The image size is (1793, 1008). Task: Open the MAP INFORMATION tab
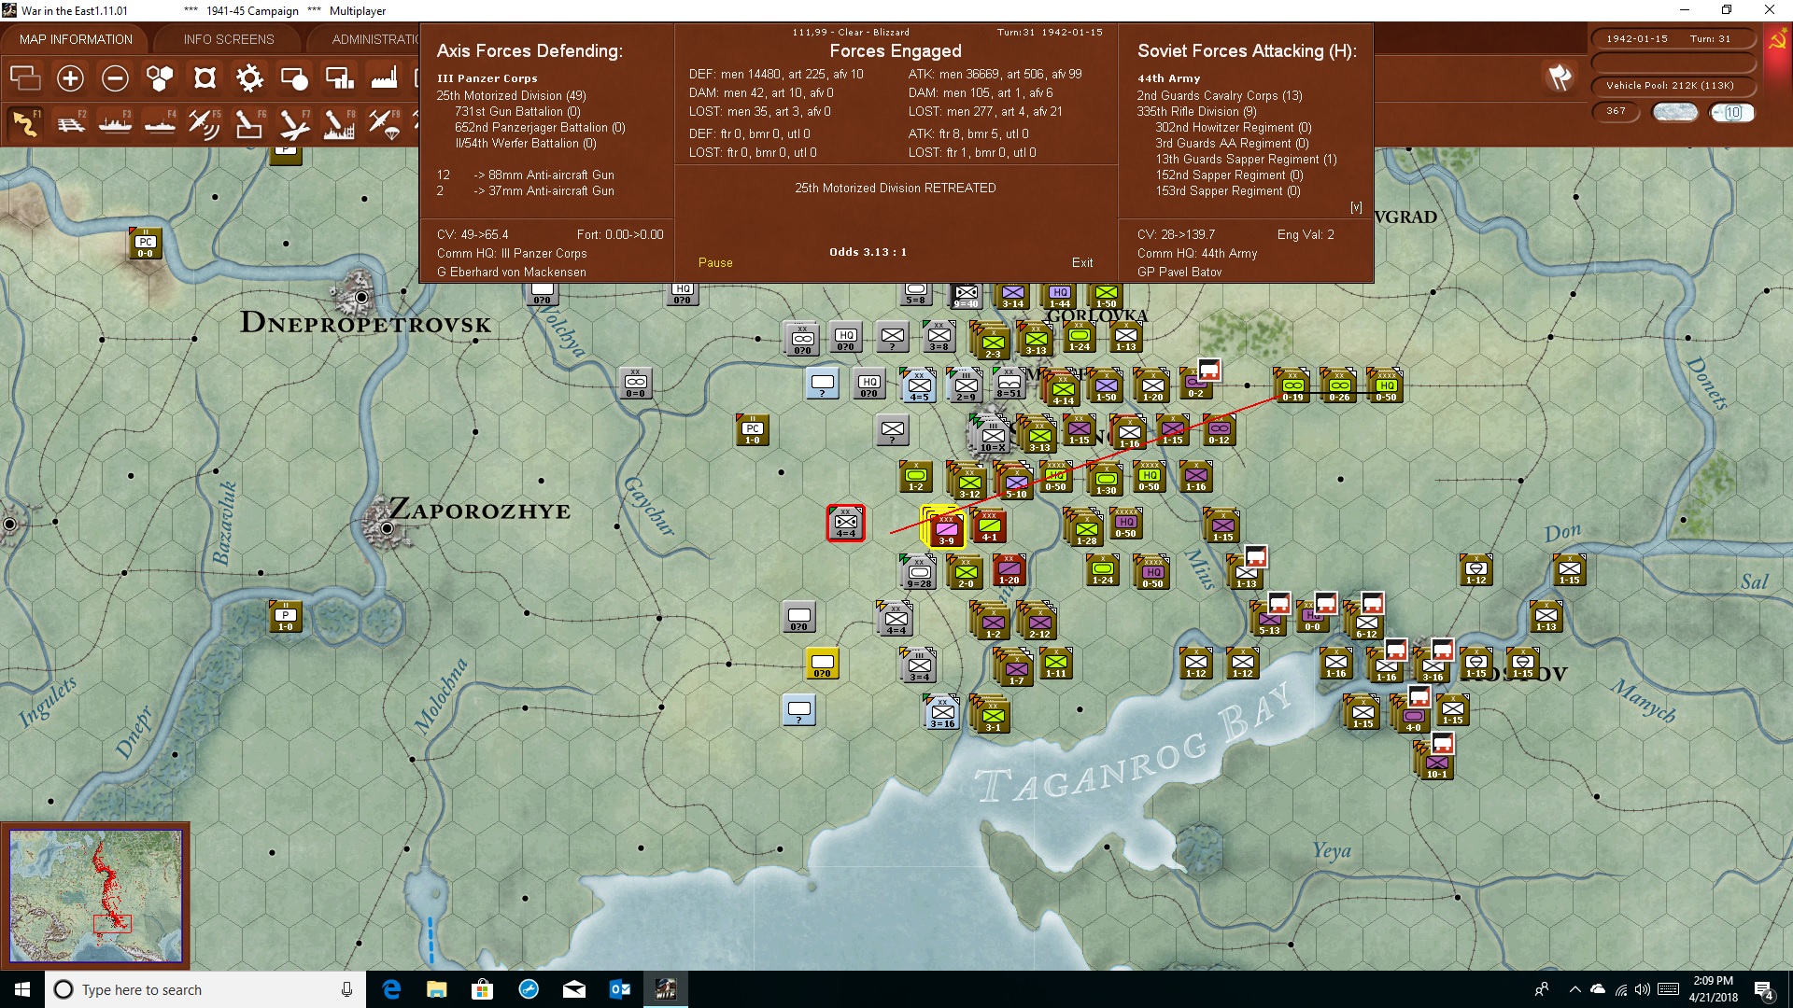[x=76, y=39]
